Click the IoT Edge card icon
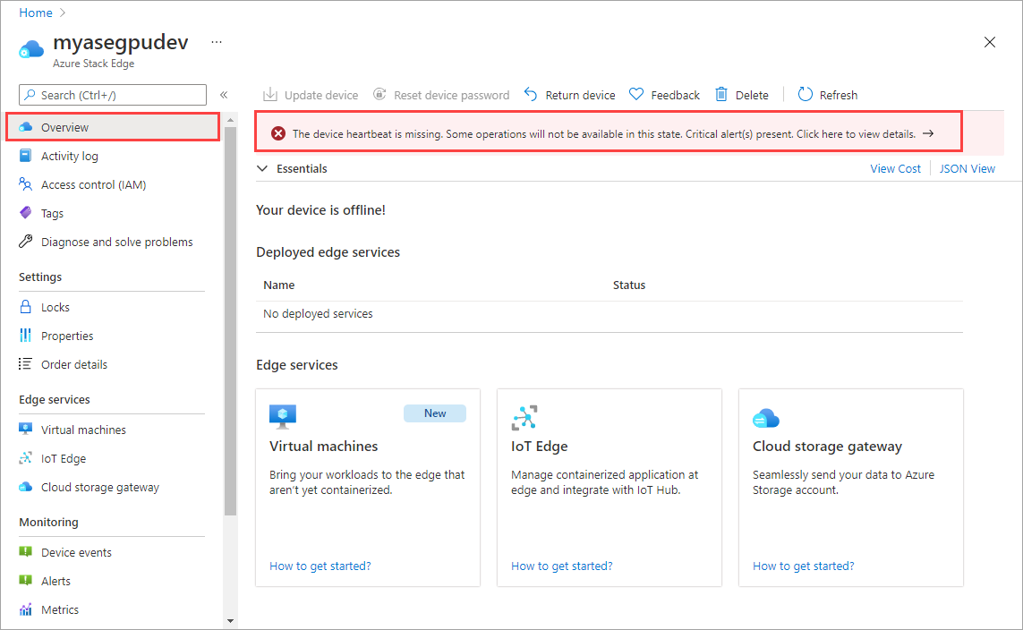The width and height of the screenshot is (1023, 630). pos(524,417)
